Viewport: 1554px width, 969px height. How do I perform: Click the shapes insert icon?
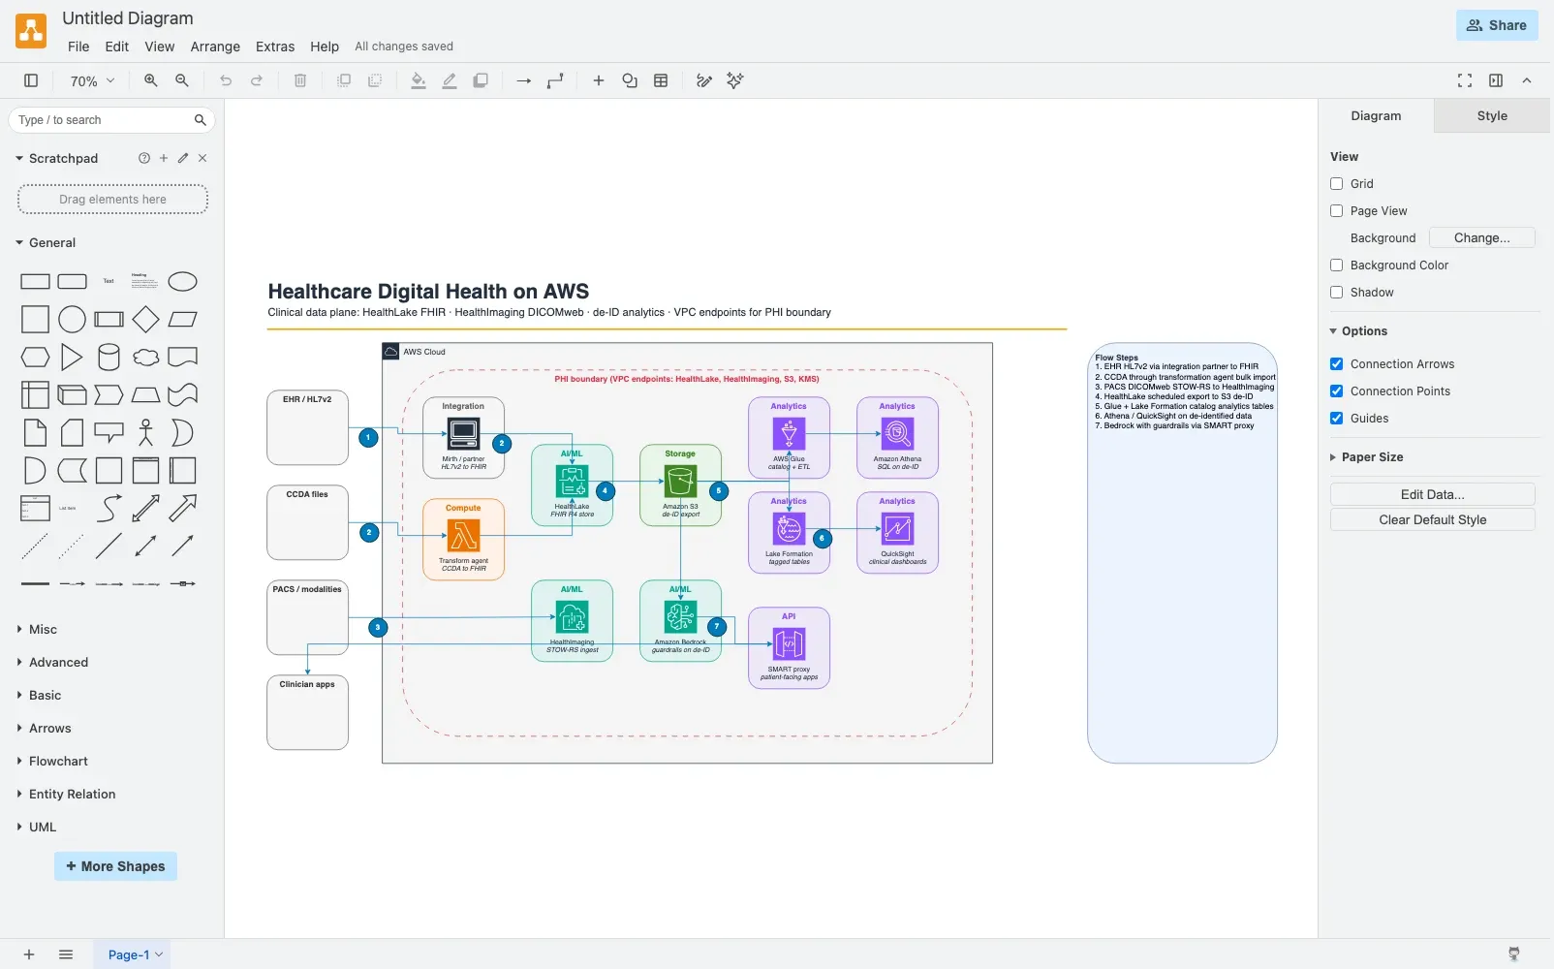point(630,81)
